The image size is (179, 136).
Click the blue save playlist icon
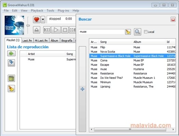(x=11, y=63)
